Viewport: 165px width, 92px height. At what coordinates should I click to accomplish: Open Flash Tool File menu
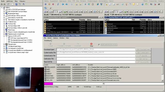pos(45,38)
